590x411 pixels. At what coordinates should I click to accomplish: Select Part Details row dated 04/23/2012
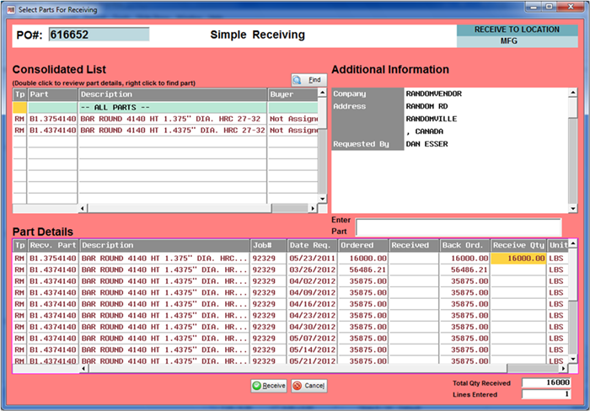[x=290, y=316]
